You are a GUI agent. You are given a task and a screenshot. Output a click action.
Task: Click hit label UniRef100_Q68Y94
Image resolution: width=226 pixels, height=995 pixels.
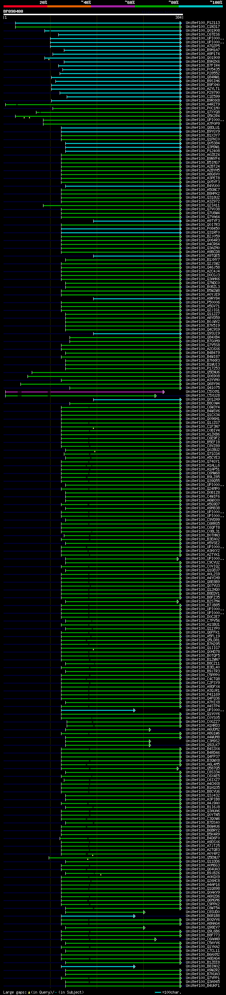pos(203,384)
